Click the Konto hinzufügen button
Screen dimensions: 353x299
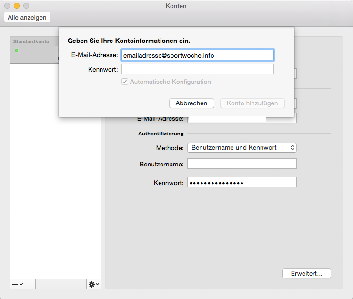click(x=252, y=103)
